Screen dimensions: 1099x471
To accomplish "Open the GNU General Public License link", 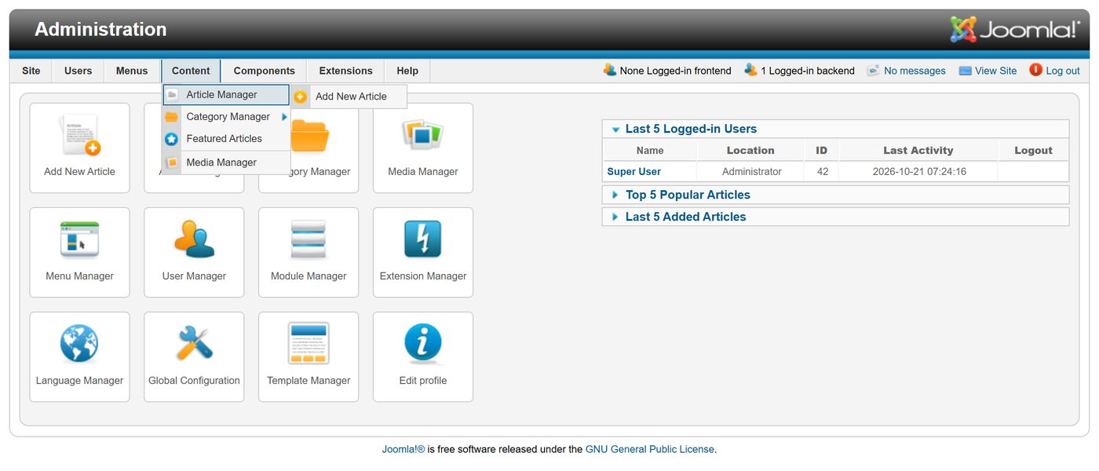I will 650,450.
